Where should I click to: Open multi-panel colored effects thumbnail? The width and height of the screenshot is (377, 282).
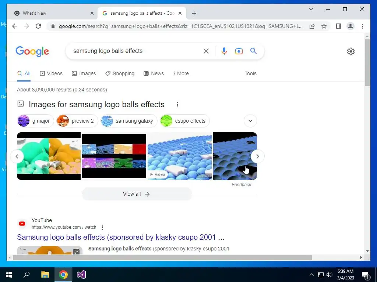(114, 156)
